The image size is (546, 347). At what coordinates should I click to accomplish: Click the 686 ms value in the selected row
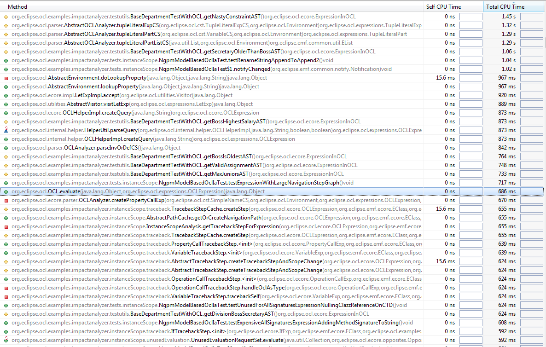[x=507, y=191]
